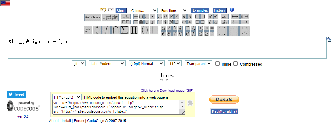Click inside the LaTeX equation input box

tap(167, 48)
